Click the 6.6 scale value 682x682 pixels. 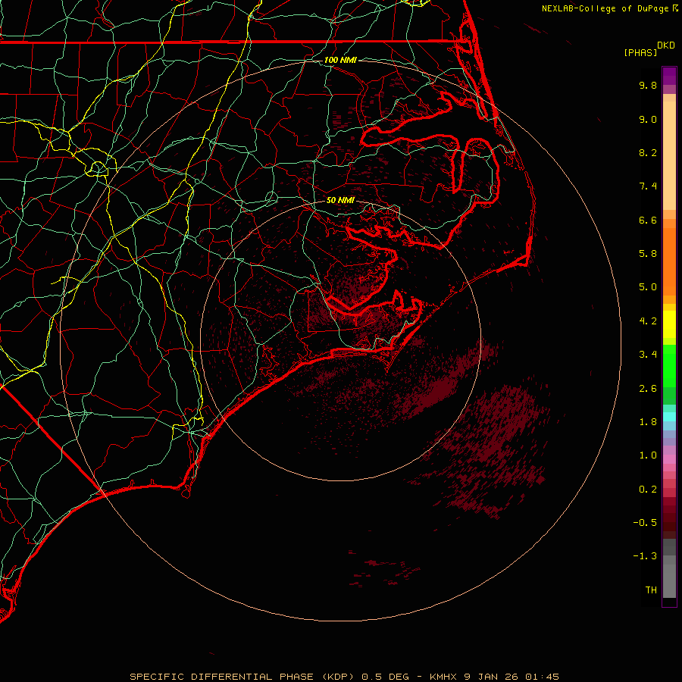[648, 221]
